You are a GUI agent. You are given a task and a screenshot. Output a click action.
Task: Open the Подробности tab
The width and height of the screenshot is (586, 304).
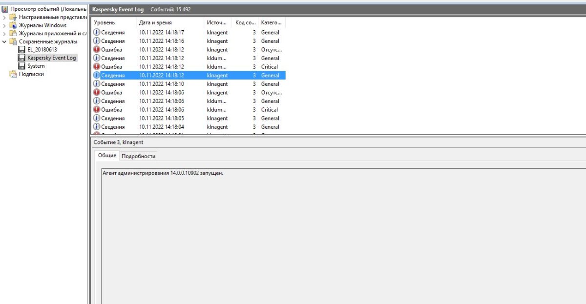[x=138, y=156]
